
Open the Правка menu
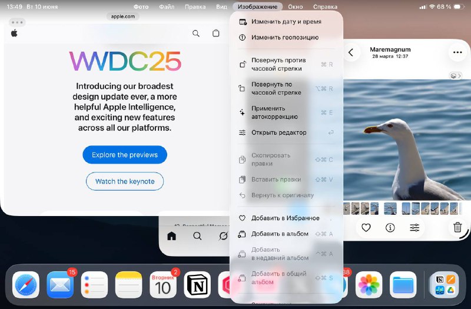tap(195, 6)
